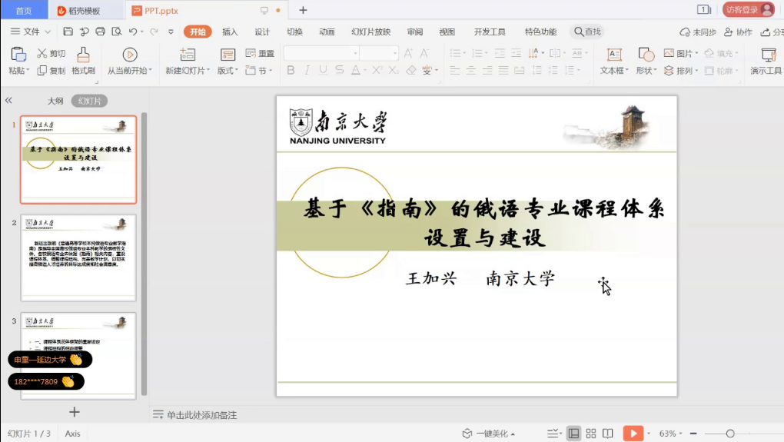Image resolution: width=784 pixels, height=442 pixels.
Task: Open the 稻壳模板 template tab
Action: tap(79, 11)
